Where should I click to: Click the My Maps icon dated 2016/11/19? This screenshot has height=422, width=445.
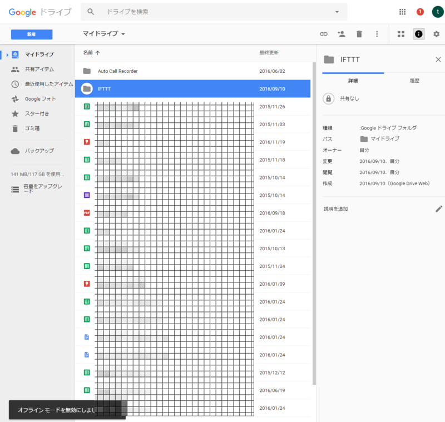point(87,142)
